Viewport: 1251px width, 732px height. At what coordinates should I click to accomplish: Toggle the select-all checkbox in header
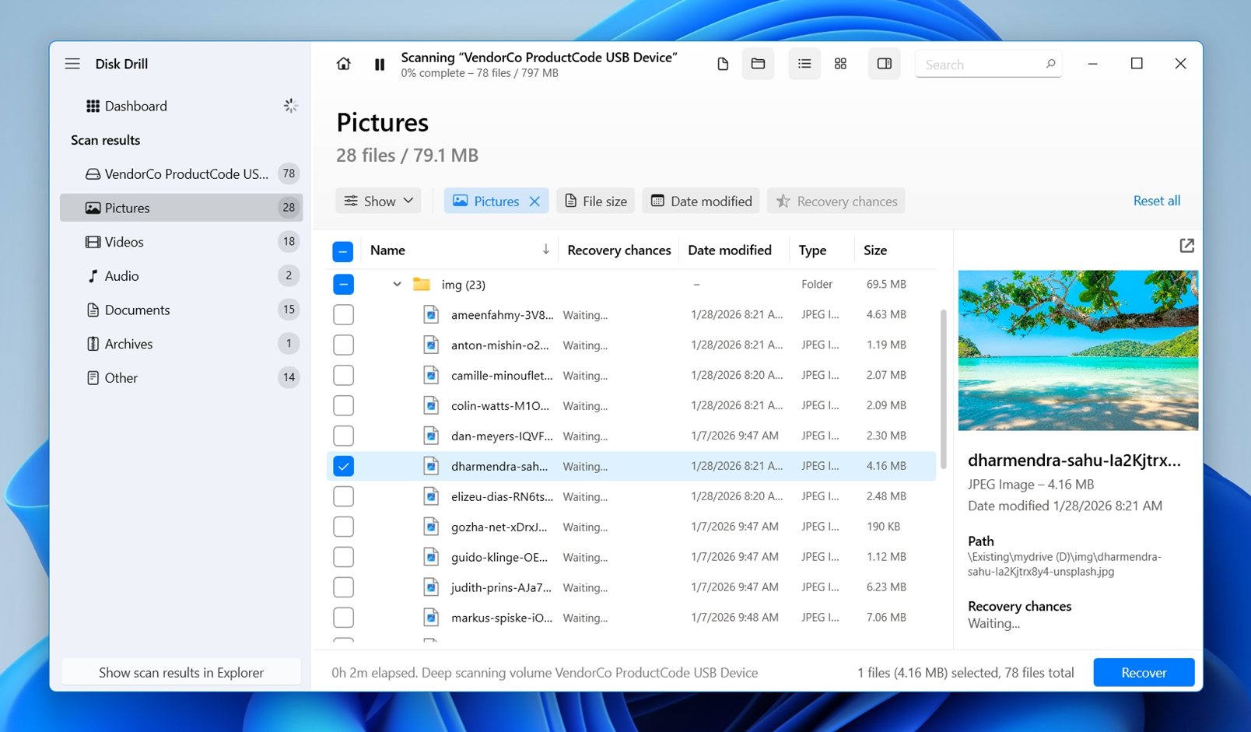tap(343, 250)
